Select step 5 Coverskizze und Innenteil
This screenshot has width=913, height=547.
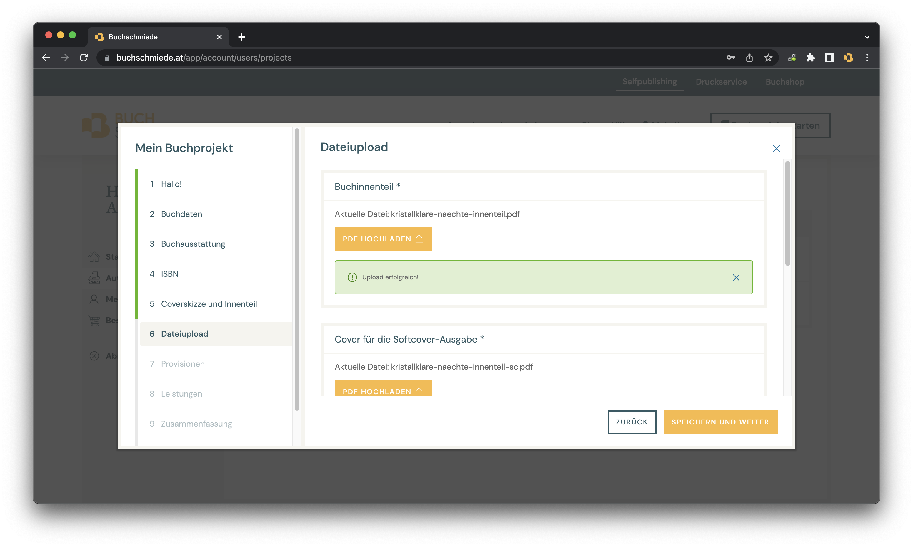[x=209, y=304]
